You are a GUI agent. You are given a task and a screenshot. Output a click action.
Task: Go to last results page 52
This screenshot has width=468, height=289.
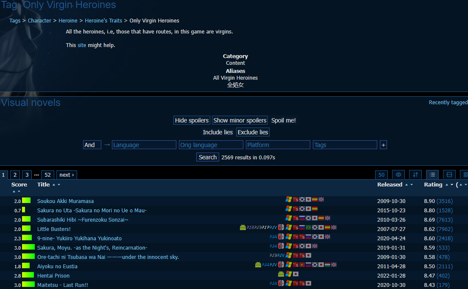tap(47, 175)
